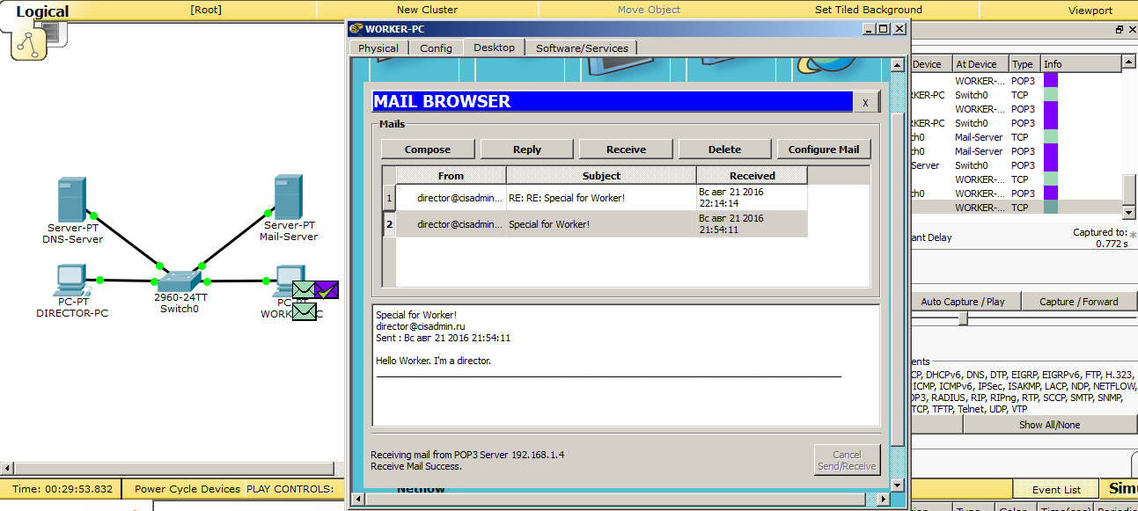Click Capture / Forward button

1078,302
